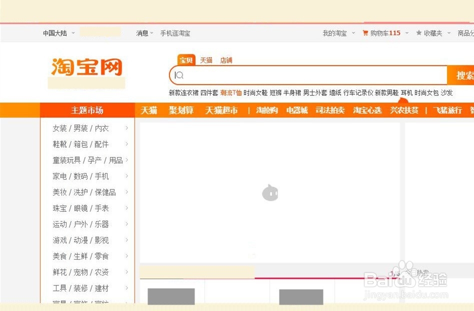Expand the 女装 / 男装 / 内衣 category arrow

[x=126, y=128]
